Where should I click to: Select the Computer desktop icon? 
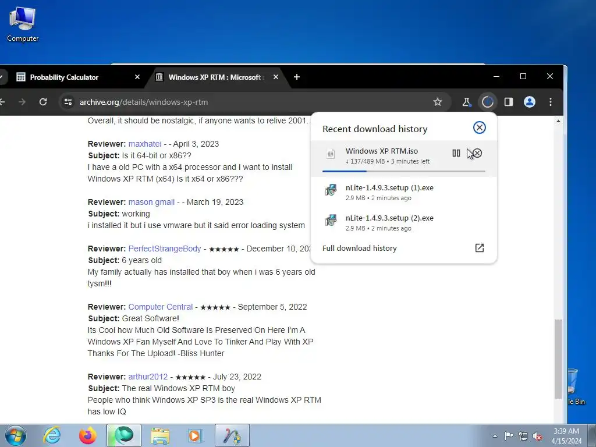(x=23, y=23)
